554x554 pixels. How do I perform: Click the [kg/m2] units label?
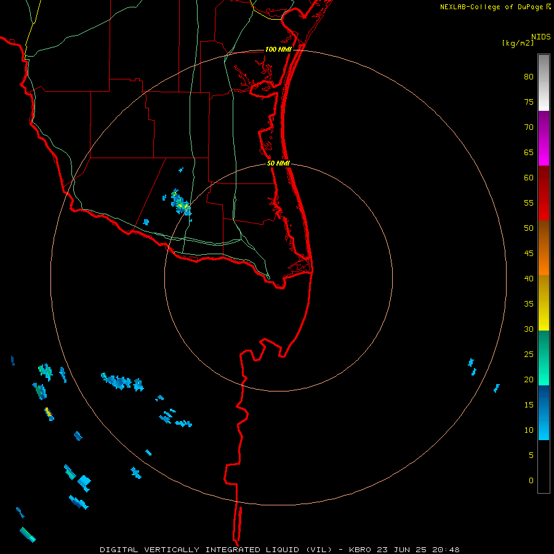coord(518,43)
